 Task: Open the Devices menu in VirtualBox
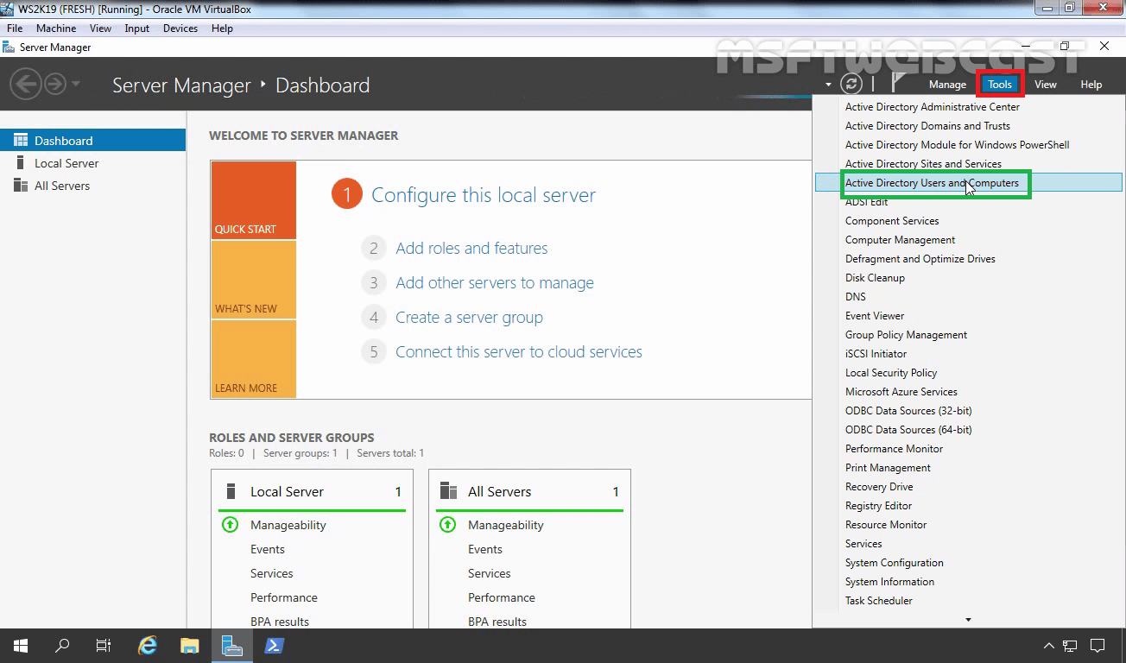pos(180,28)
